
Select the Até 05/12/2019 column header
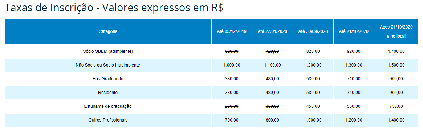tap(232, 31)
